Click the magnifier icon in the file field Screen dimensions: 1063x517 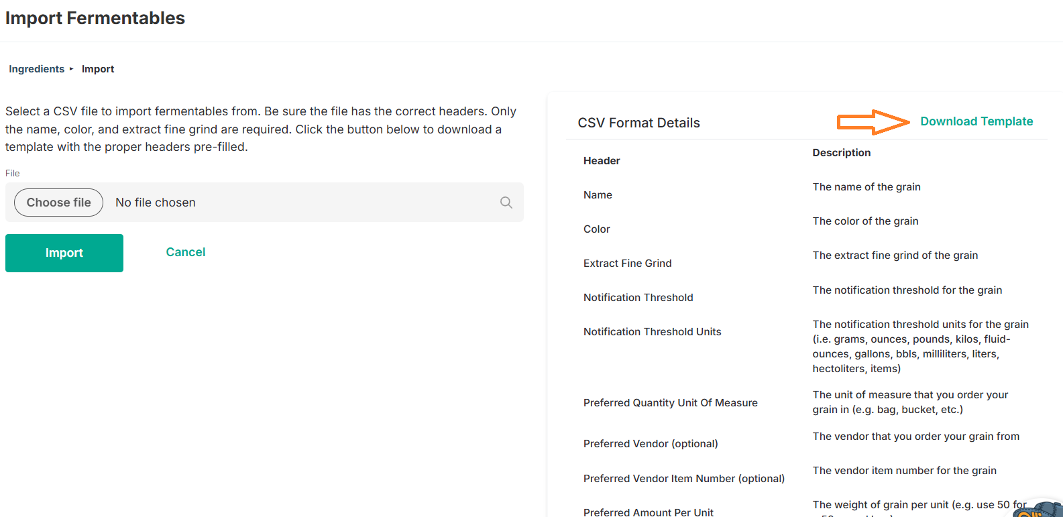pyautogui.click(x=506, y=203)
